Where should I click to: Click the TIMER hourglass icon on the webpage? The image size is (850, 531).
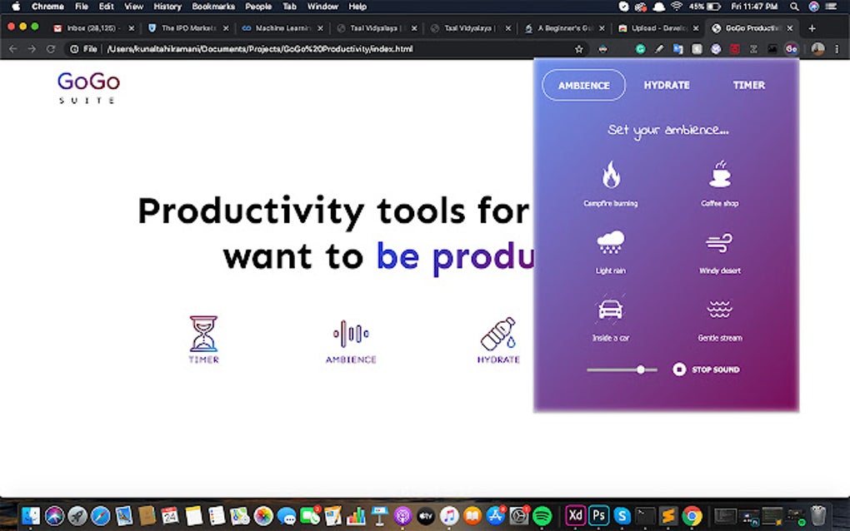[202, 331]
